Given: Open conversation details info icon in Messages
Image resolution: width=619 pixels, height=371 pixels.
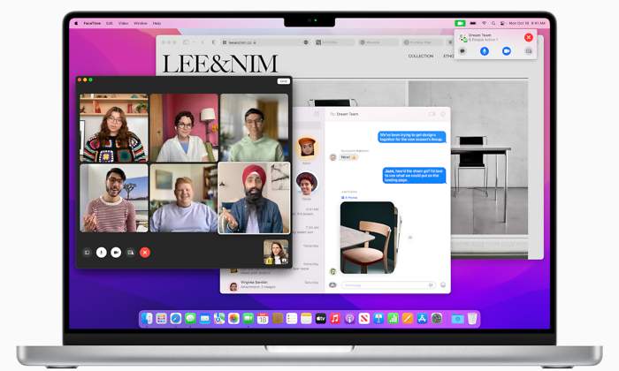Looking at the screenshot, I should (x=443, y=114).
